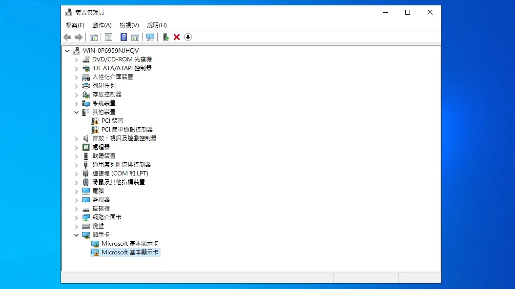Click the blue Help question mark icon
The height and width of the screenshot is (289, 515).
pos(124,38)
